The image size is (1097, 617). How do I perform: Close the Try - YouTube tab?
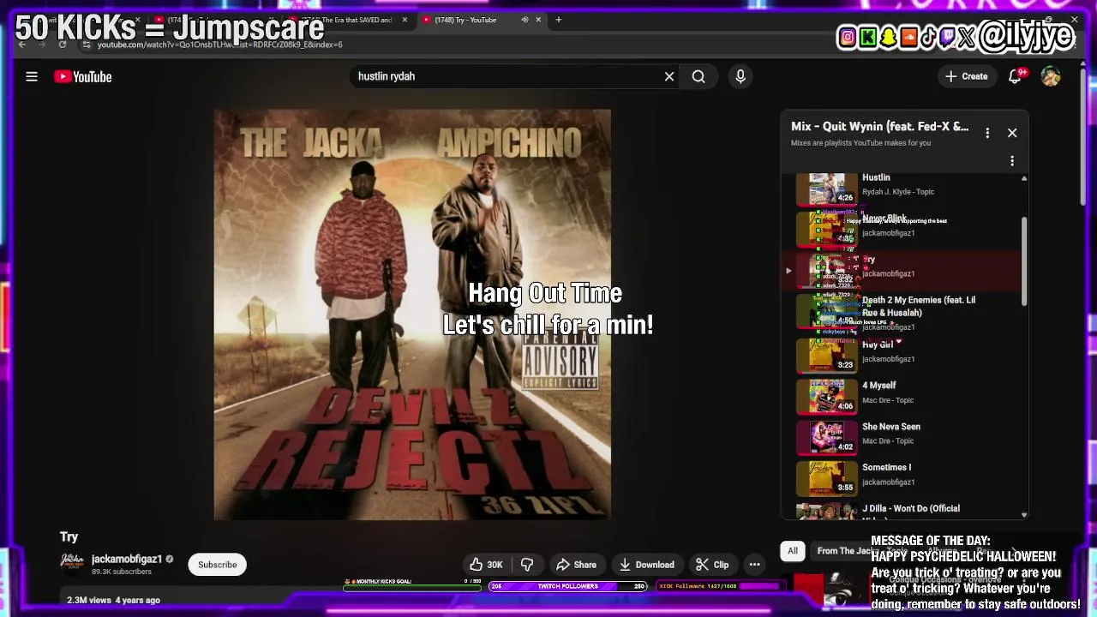pos(539,20)
